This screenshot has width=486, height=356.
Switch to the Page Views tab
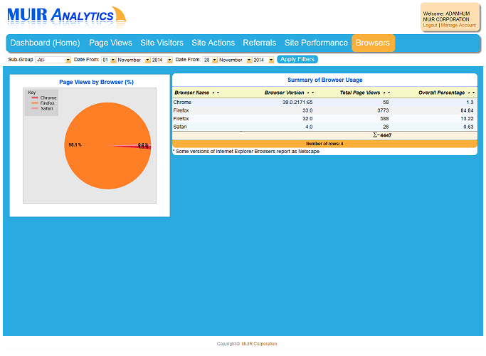point(110,43)
